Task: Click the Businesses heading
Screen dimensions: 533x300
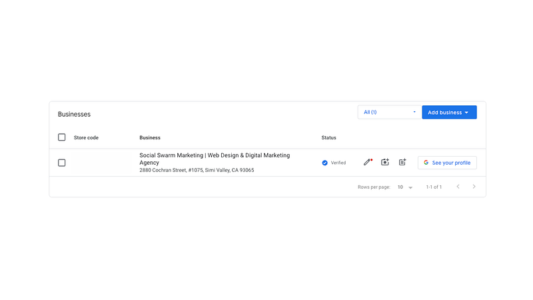Action: point(74,114)
